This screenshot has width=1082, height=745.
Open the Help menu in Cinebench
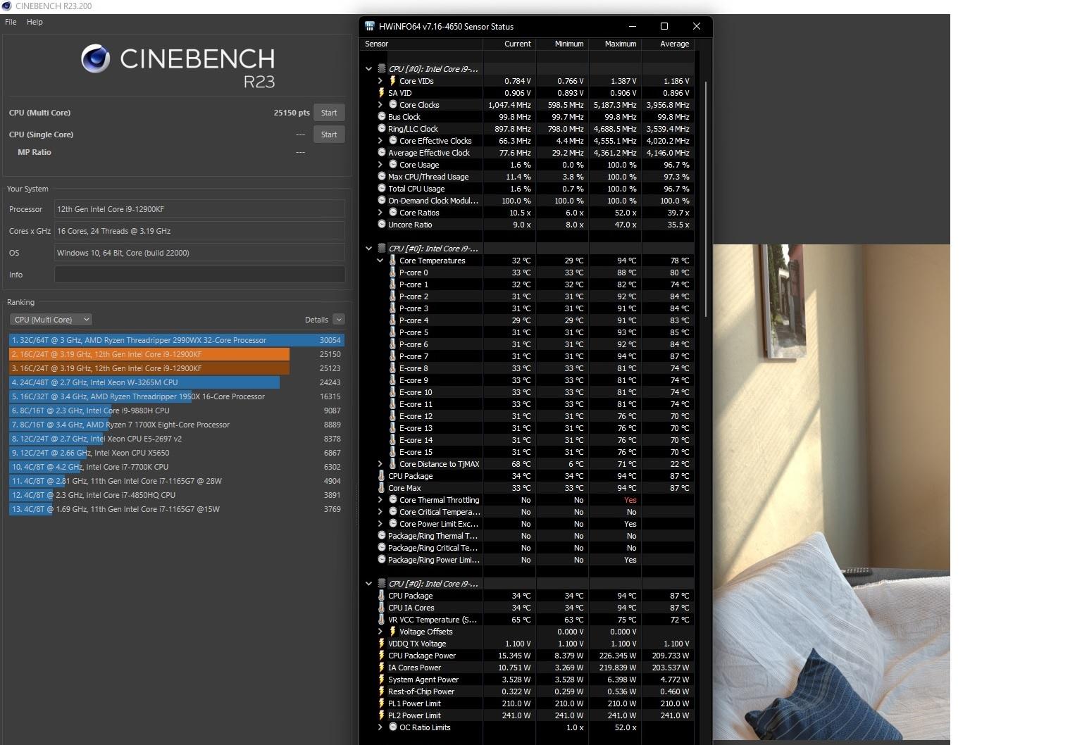[x=35, y=22]
